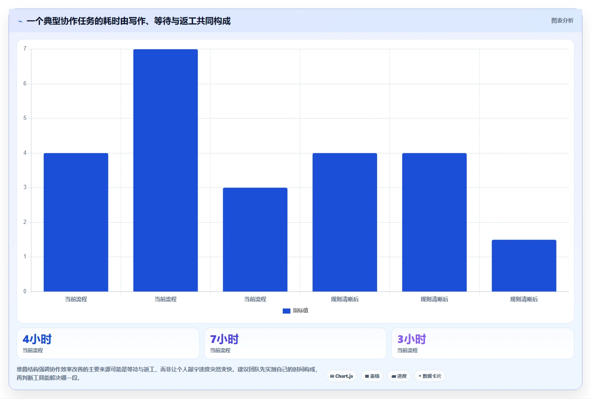This screenshot has width=591, height=399.
Task: Toggle the 指标值 legend color swatch
Action: tap(287, 311)
